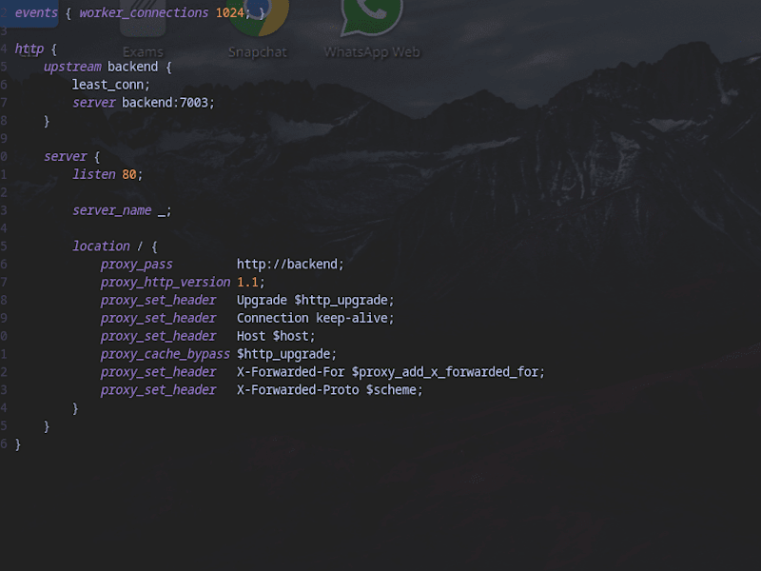Viewport: 761px width, 571px height.
Task: Click '$scheme;' variable text
Action: (x=395, y=390)
